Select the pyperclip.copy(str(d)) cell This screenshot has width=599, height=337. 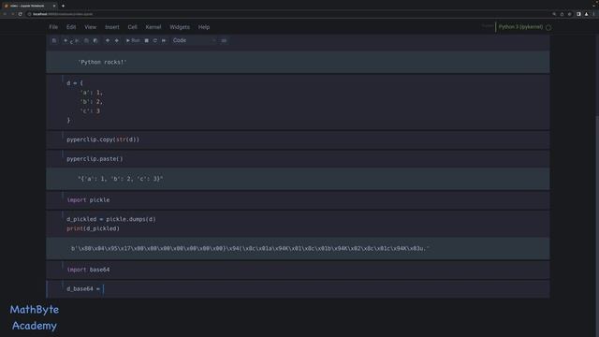pyautogui.click(x=298, y=139)
